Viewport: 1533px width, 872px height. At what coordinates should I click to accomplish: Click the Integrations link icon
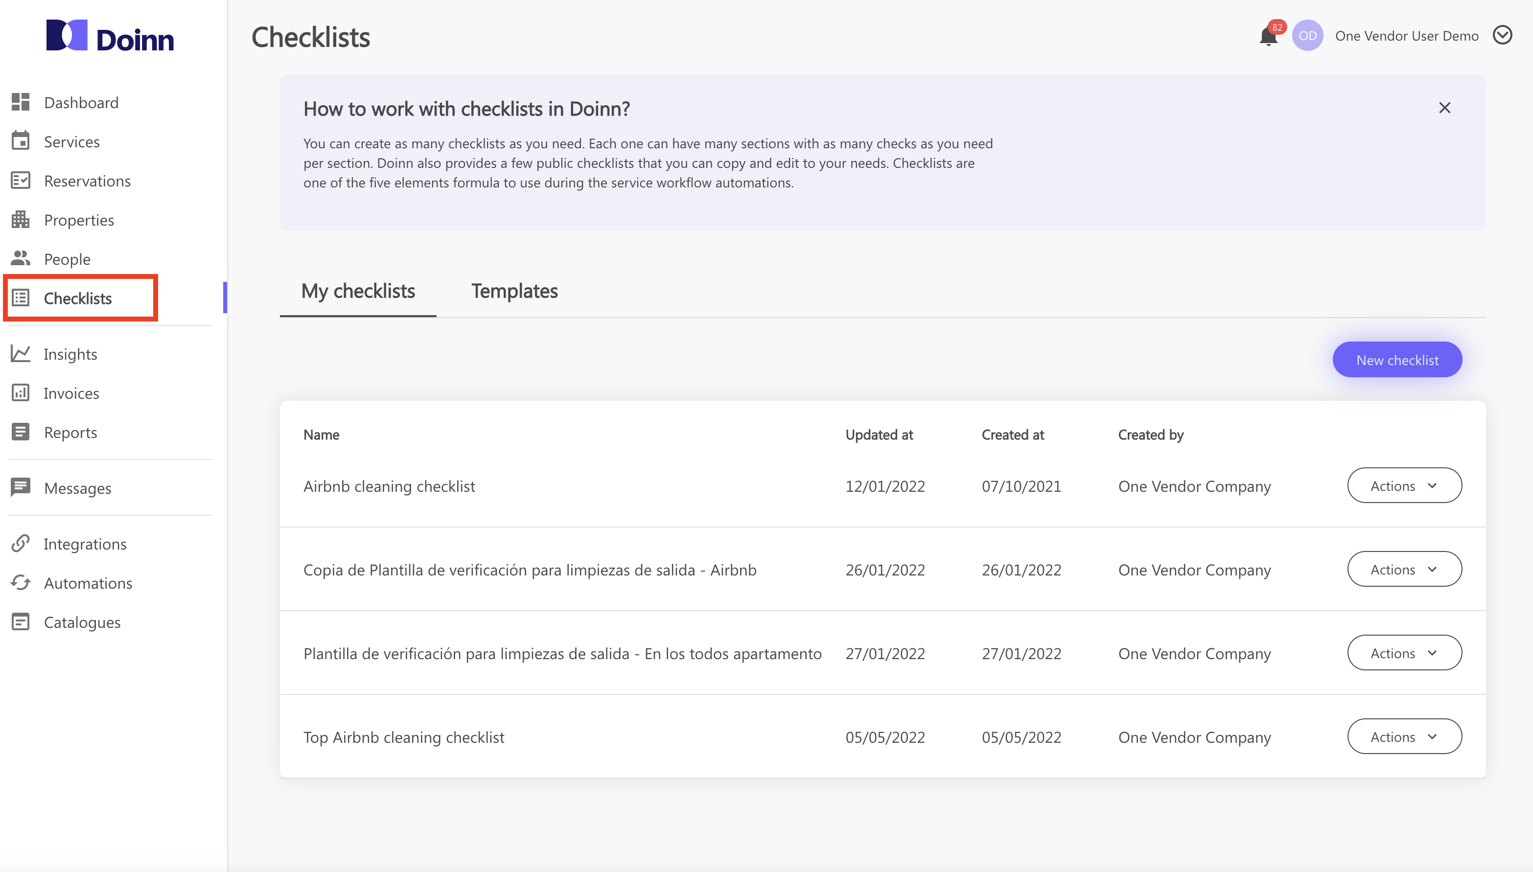click(x=21, y=543)
